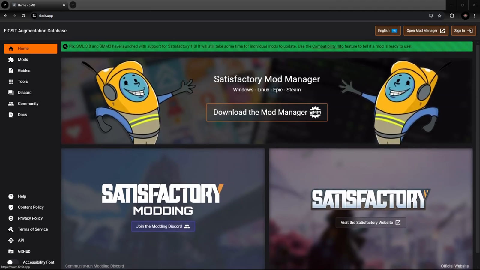This screenshot has height=270, width=480.
Task: Click the GitHub folder icon
Action: click(x=11, y=251)
